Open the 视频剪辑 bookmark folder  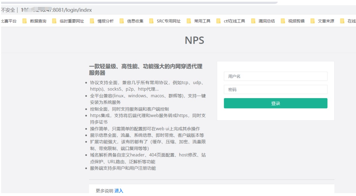pos(293,21)
